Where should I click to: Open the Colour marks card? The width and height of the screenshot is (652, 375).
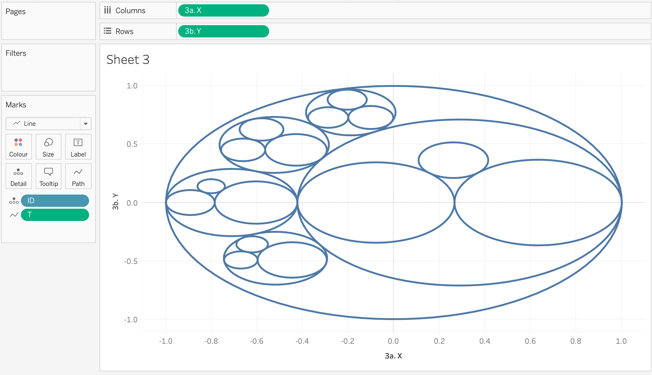(18, 147)
